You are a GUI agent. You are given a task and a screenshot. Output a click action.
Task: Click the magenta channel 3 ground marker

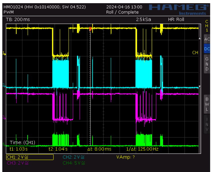[x=4, y=117]
